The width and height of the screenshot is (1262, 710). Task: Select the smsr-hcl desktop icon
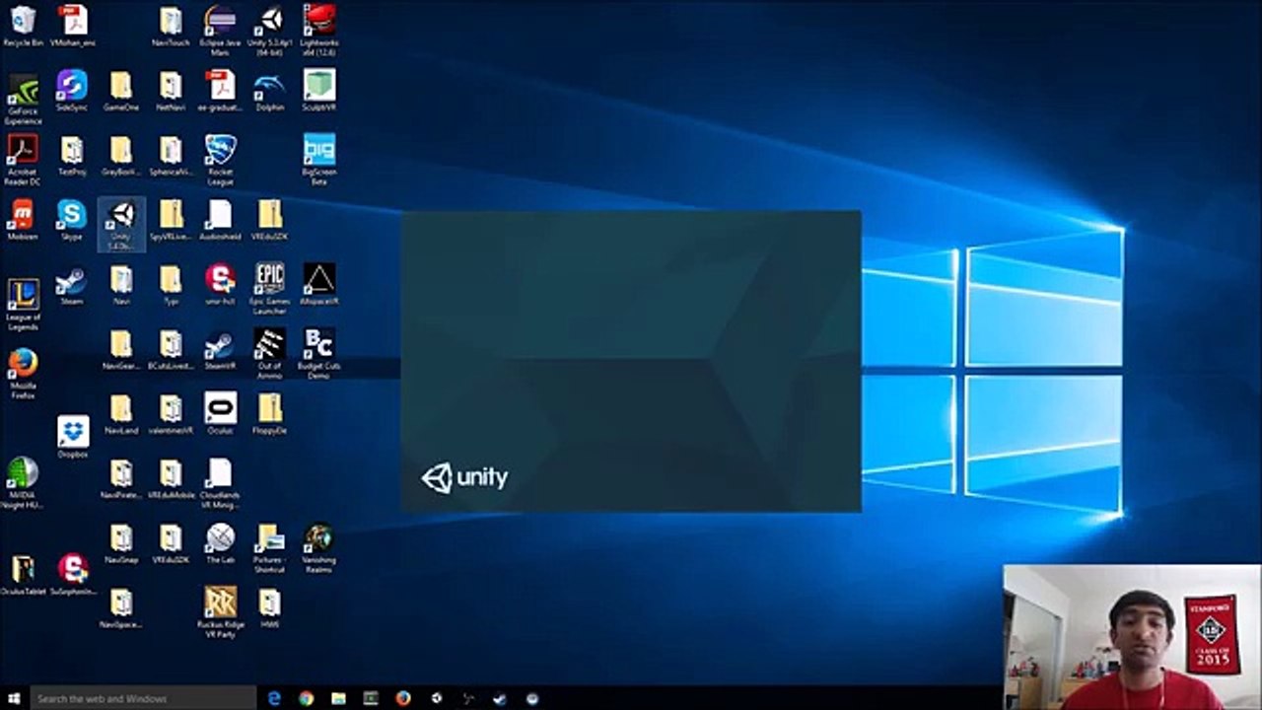pos(220,285)
